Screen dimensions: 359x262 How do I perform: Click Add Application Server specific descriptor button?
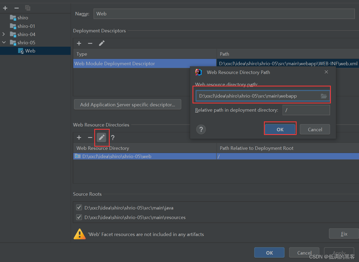click(128, 104)
